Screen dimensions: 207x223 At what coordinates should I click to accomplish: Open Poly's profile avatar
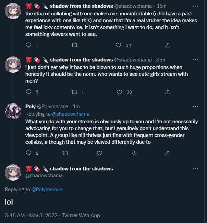tap(14, 111)
